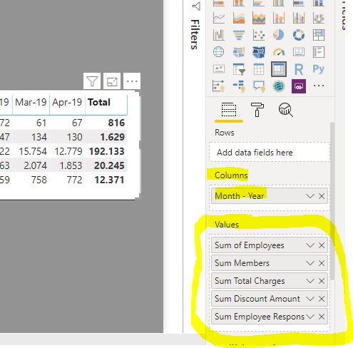Open the Sum Employee Respons dropdown
Screen dimensions: 353x348
[x=310, y=317]
